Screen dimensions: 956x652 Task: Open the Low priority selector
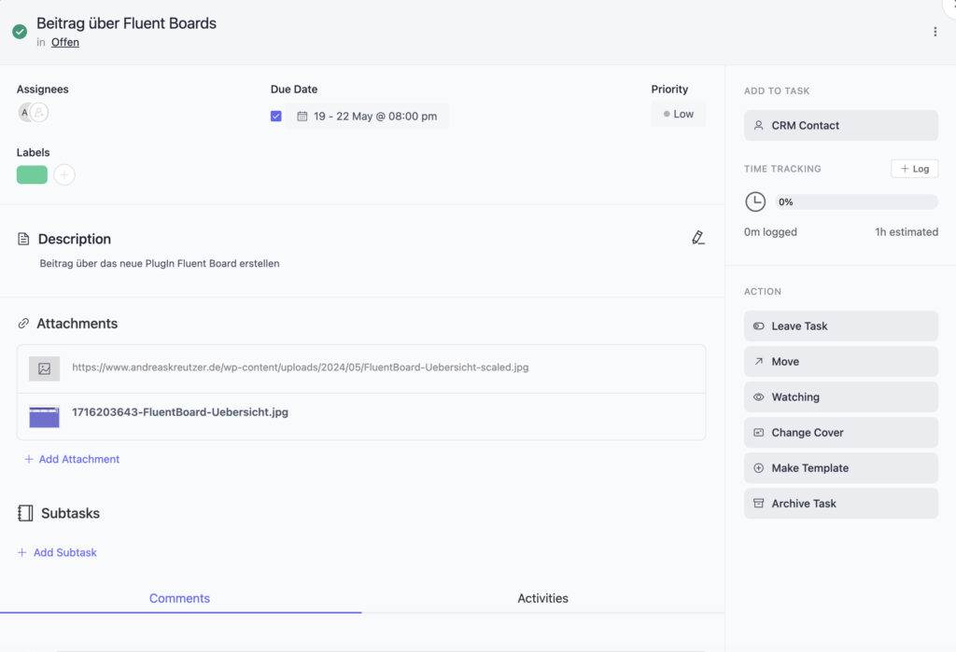678,113
